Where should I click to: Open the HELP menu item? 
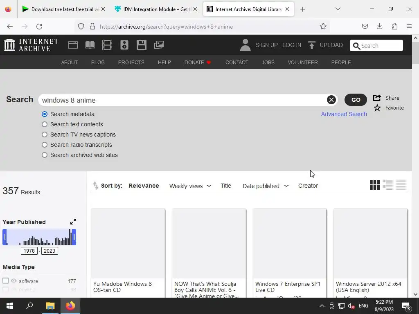[164, 62]
